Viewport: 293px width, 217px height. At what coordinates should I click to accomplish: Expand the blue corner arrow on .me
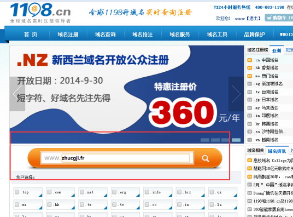(x=41, y=208)
